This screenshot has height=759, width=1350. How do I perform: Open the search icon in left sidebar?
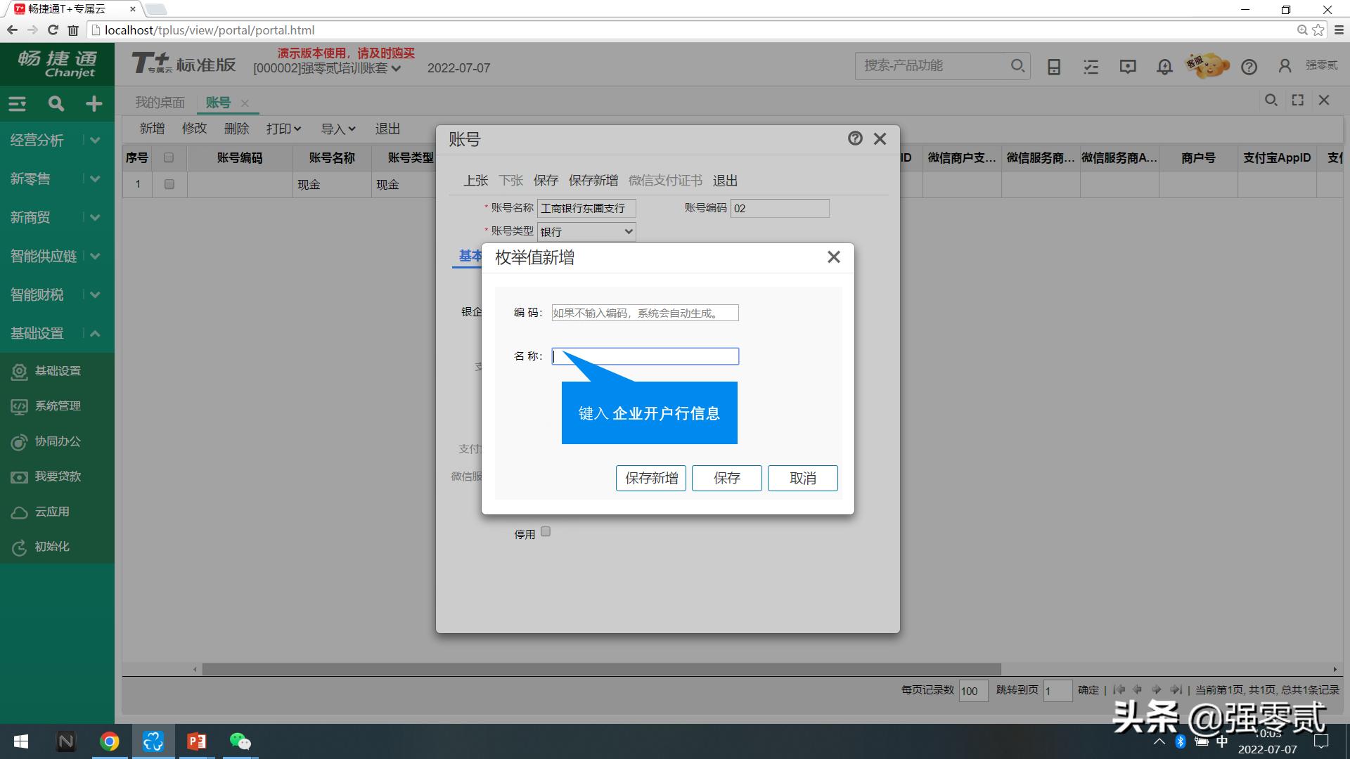(x=56, y=103)
